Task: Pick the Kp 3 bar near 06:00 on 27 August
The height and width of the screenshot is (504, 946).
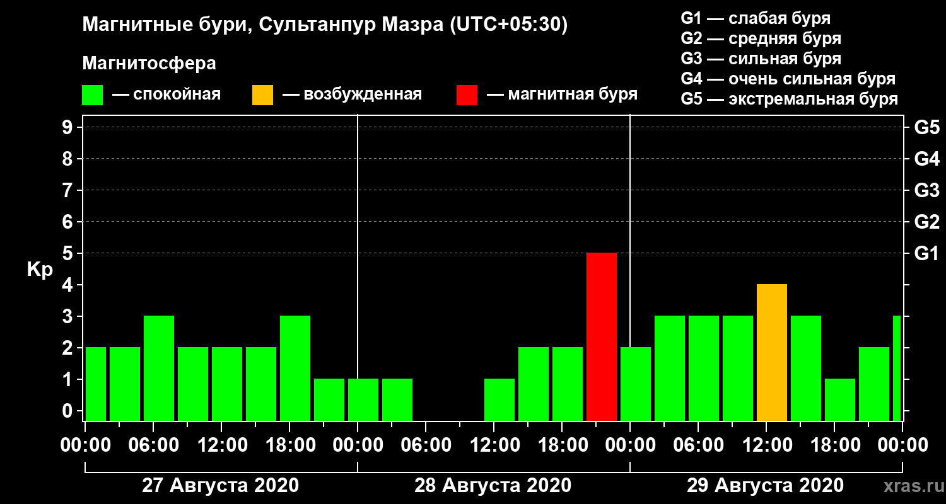Action: pos(159,368)
